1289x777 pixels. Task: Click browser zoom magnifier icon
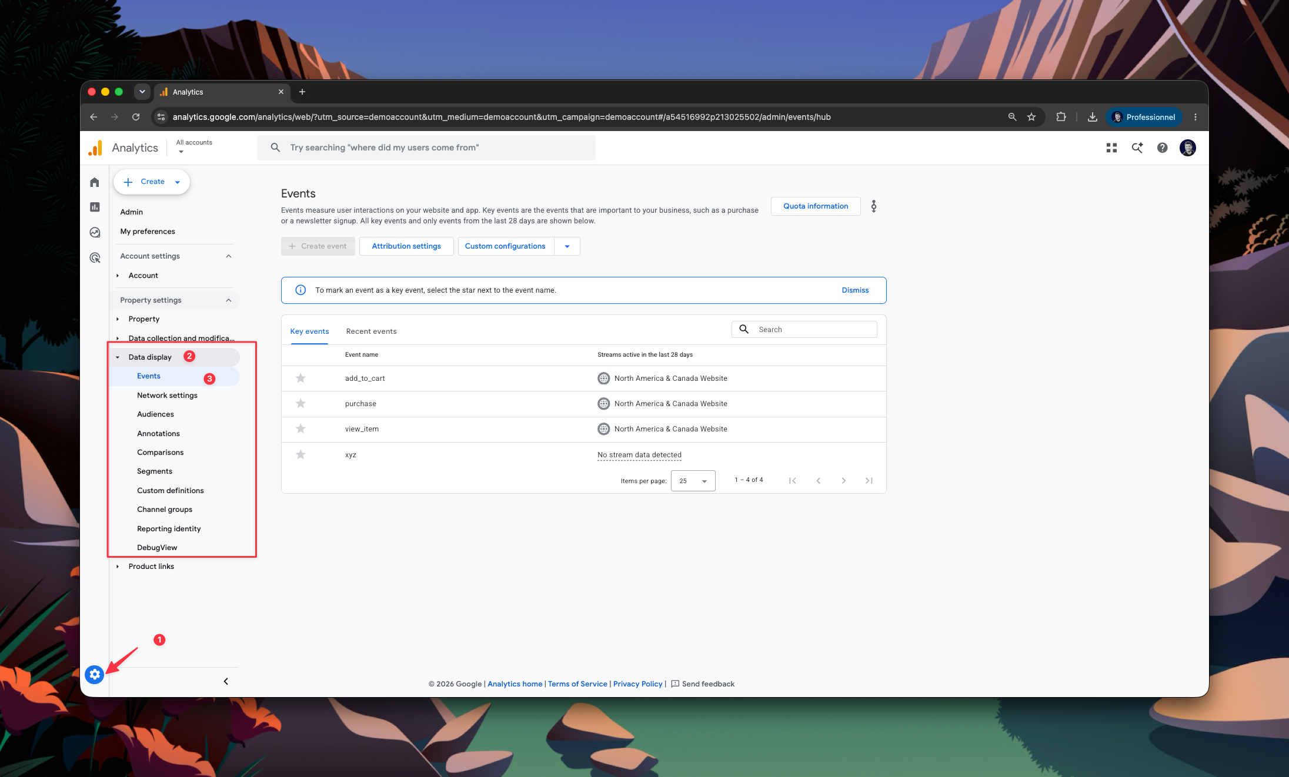click(1013, 117)
